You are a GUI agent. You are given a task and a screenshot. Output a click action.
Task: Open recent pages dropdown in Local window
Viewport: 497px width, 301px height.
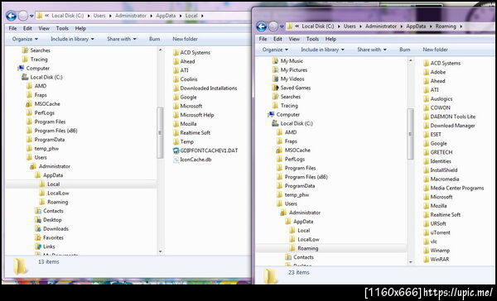pyautogui.click(x=31, y=16)
